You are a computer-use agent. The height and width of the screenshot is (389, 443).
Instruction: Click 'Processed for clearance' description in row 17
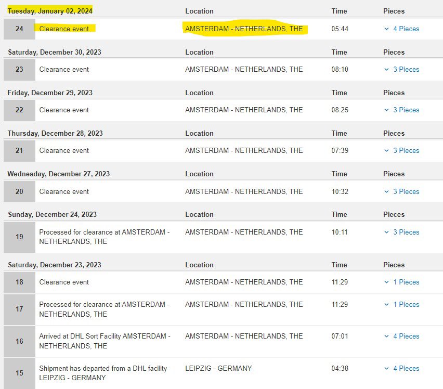point(105,309)
